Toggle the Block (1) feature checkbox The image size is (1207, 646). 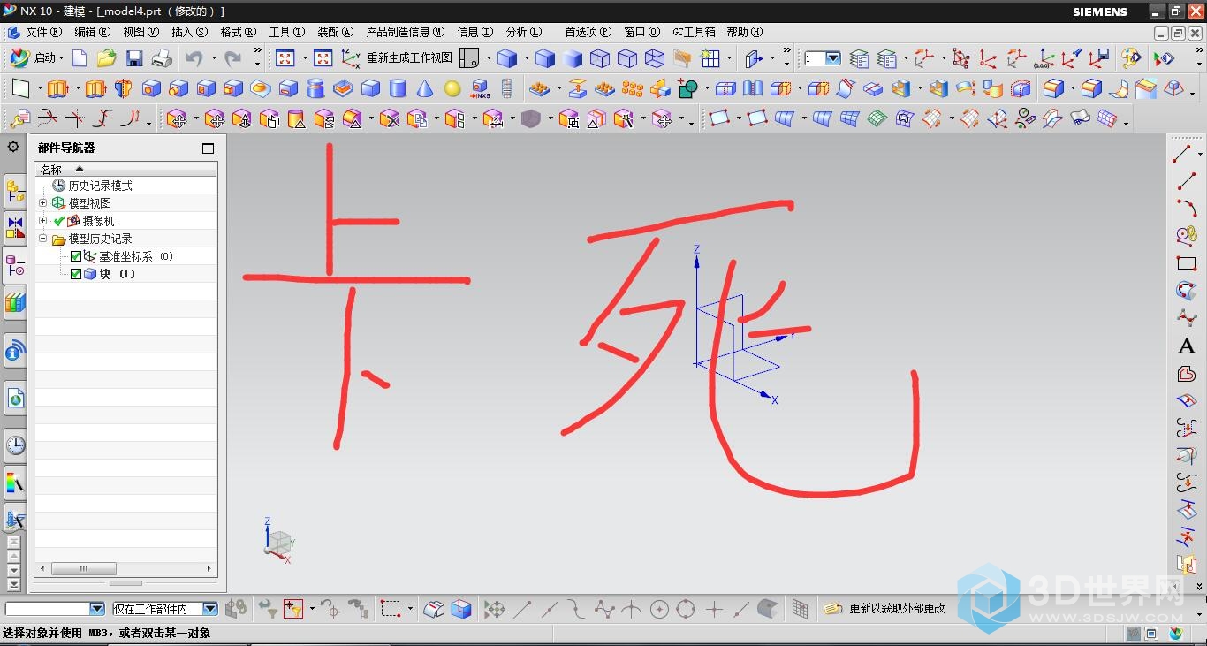click(x=76, y=274)
